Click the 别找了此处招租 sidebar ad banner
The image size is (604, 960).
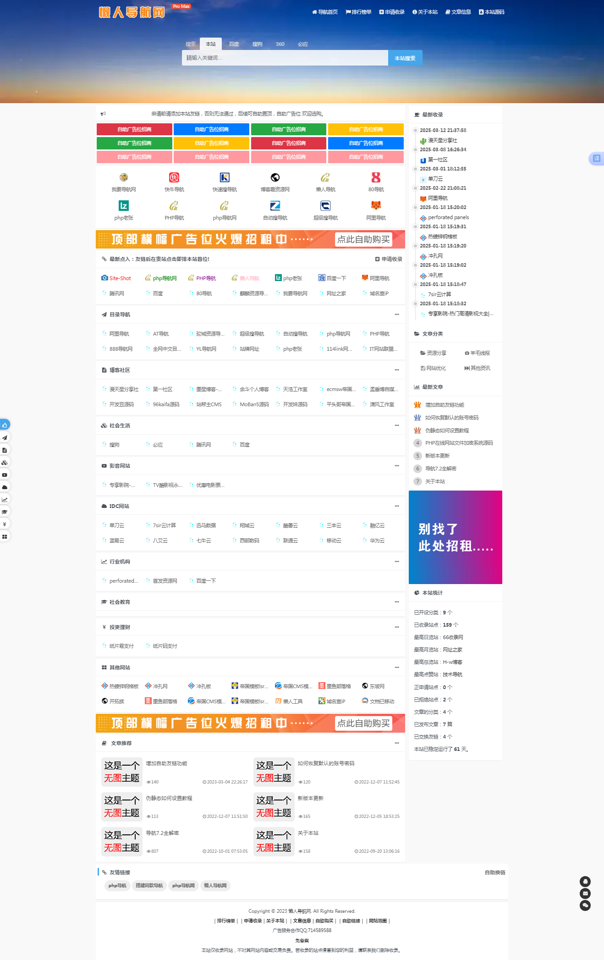(x=456, y=537)
